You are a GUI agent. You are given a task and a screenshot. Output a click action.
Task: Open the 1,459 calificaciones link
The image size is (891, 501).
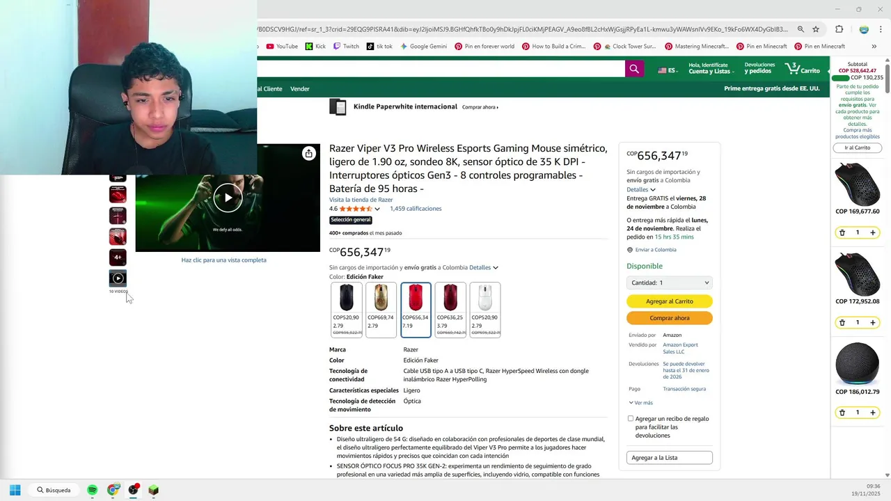pyautogui.click(x=416, y=209)
